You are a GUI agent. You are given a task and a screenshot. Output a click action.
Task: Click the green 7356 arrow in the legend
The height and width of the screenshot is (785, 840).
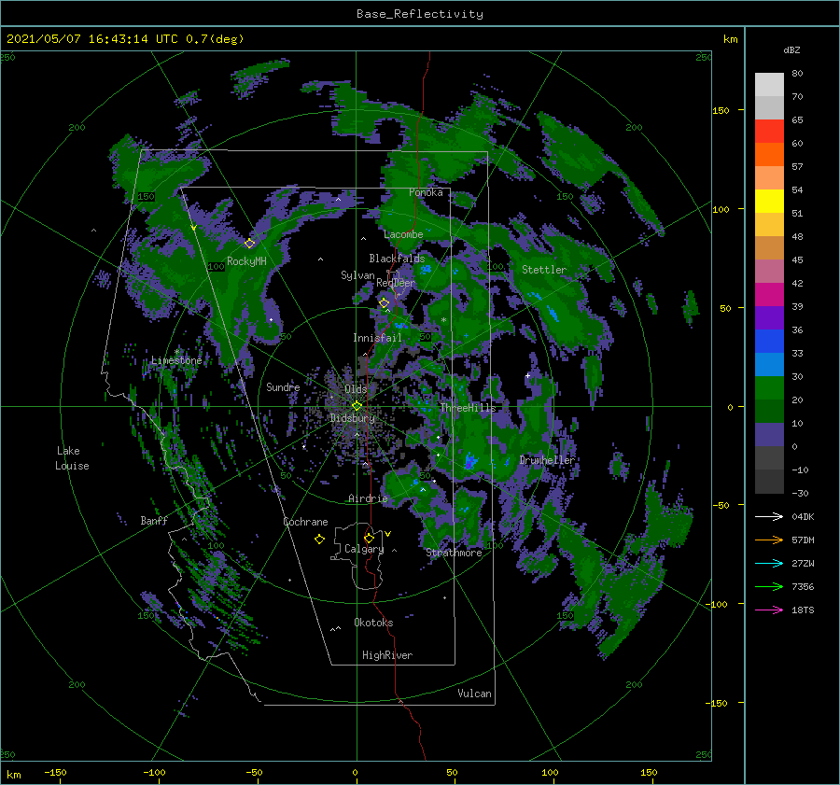pos(769,587)
